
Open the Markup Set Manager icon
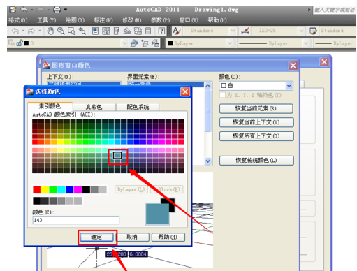coord(138,31)
